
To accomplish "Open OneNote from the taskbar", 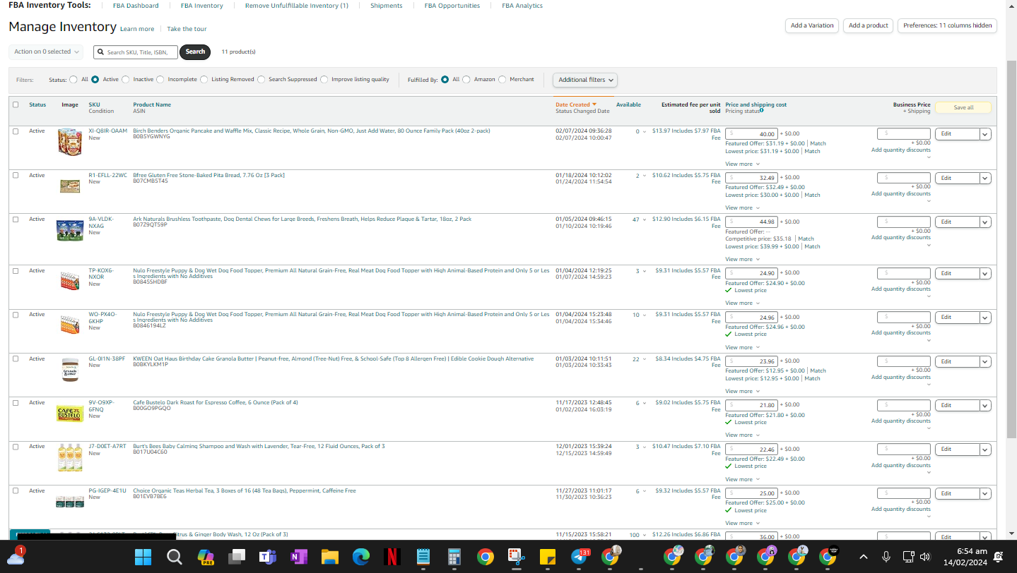I will pos(298,557).
